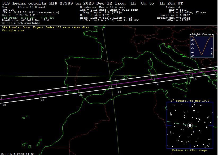Click time marker 18 on the path

point(4,105)
